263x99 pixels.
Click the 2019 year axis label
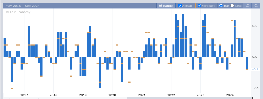coord(83,95)
